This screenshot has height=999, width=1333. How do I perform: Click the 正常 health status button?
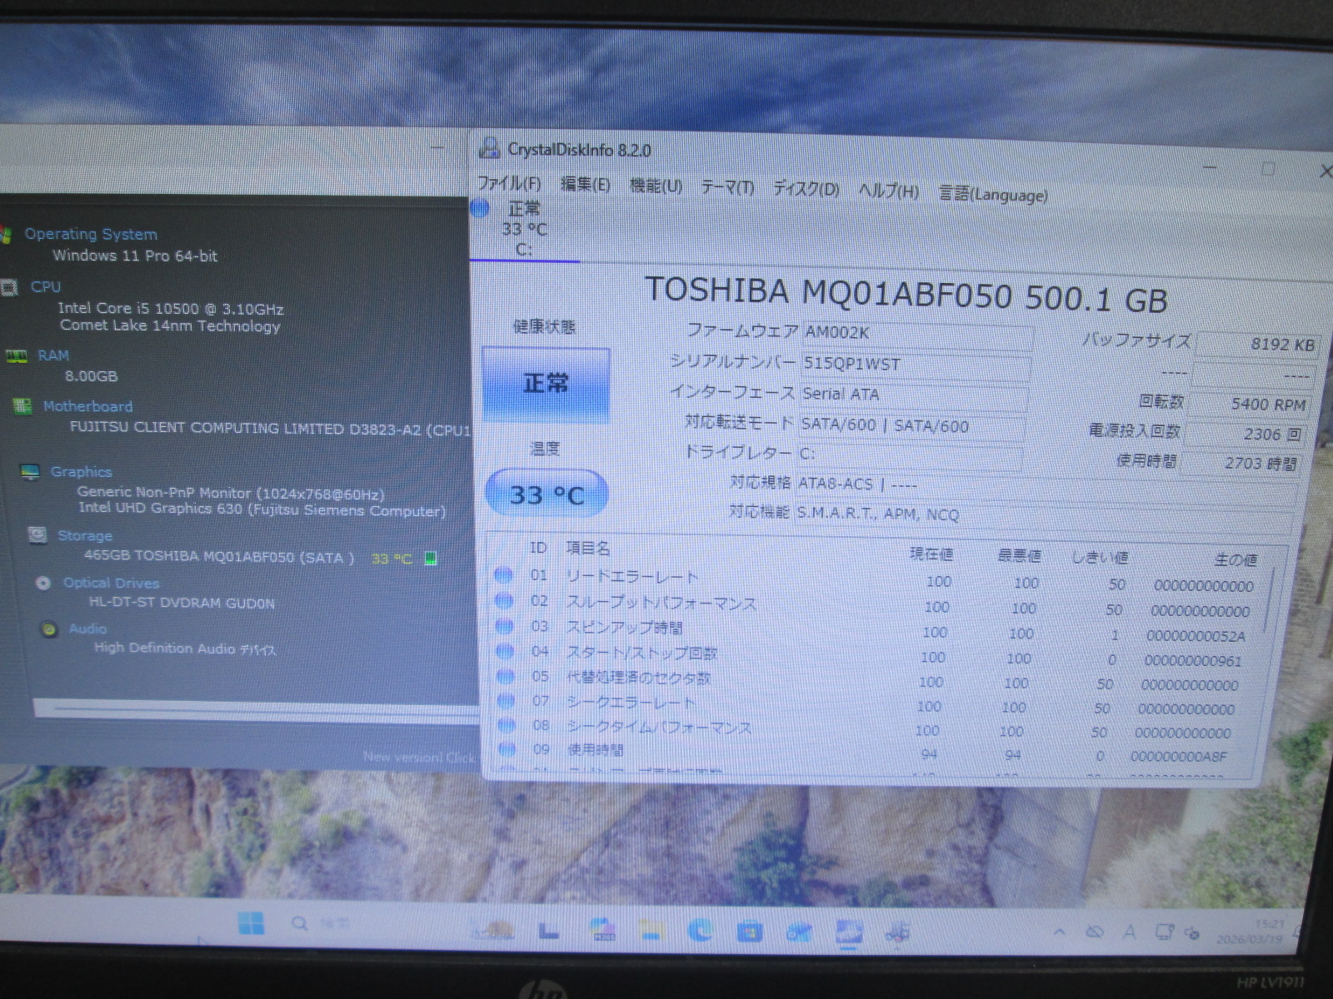(546, 384)
